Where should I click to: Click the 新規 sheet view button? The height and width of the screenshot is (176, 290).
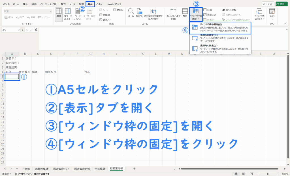31,17
